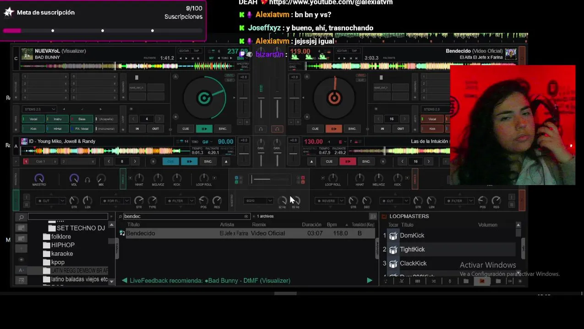Screen dimensions: 584x329
Task: Adjust the MAESTRO volume knob
Action: [39, 178]
